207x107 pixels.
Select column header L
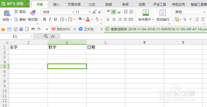[106, 42]
